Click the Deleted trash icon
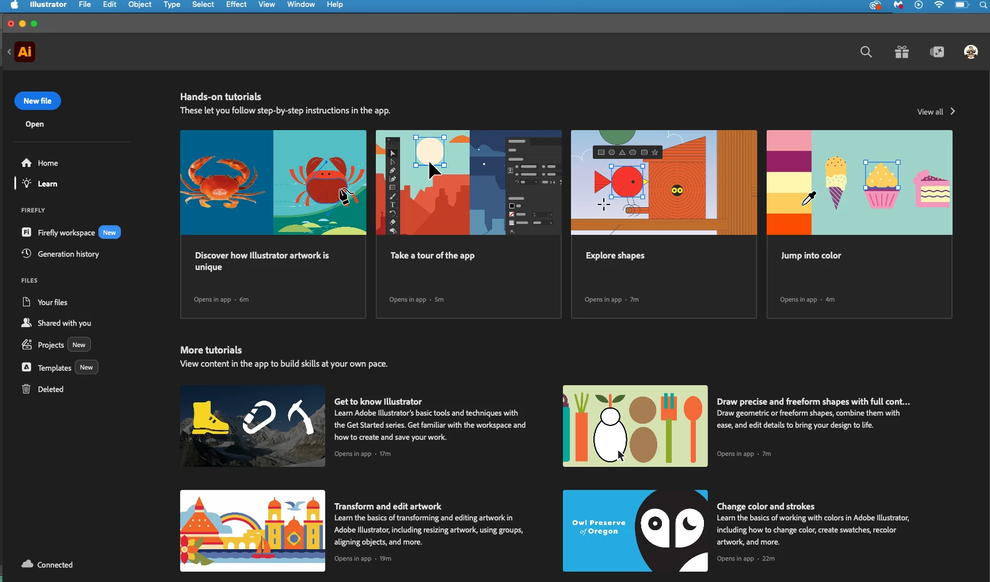The width and height of the screenshot is (990, 582). (x=26, y=389)
